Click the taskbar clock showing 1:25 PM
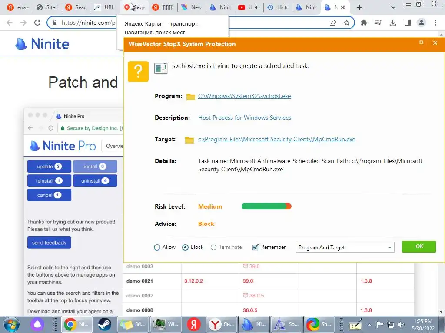Image resolution: width=445 pixels, height=333 pixels. click(x=423, y=324)
